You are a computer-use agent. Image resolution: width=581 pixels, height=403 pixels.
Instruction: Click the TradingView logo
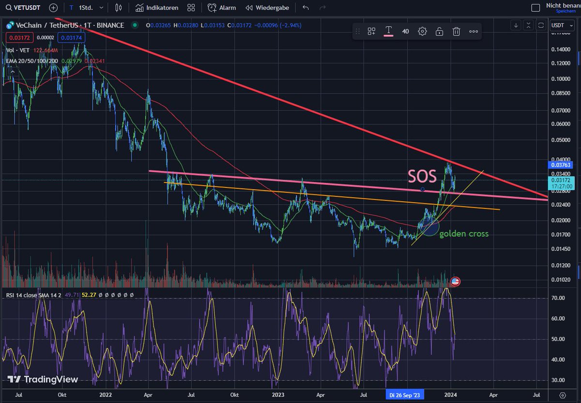43,380
